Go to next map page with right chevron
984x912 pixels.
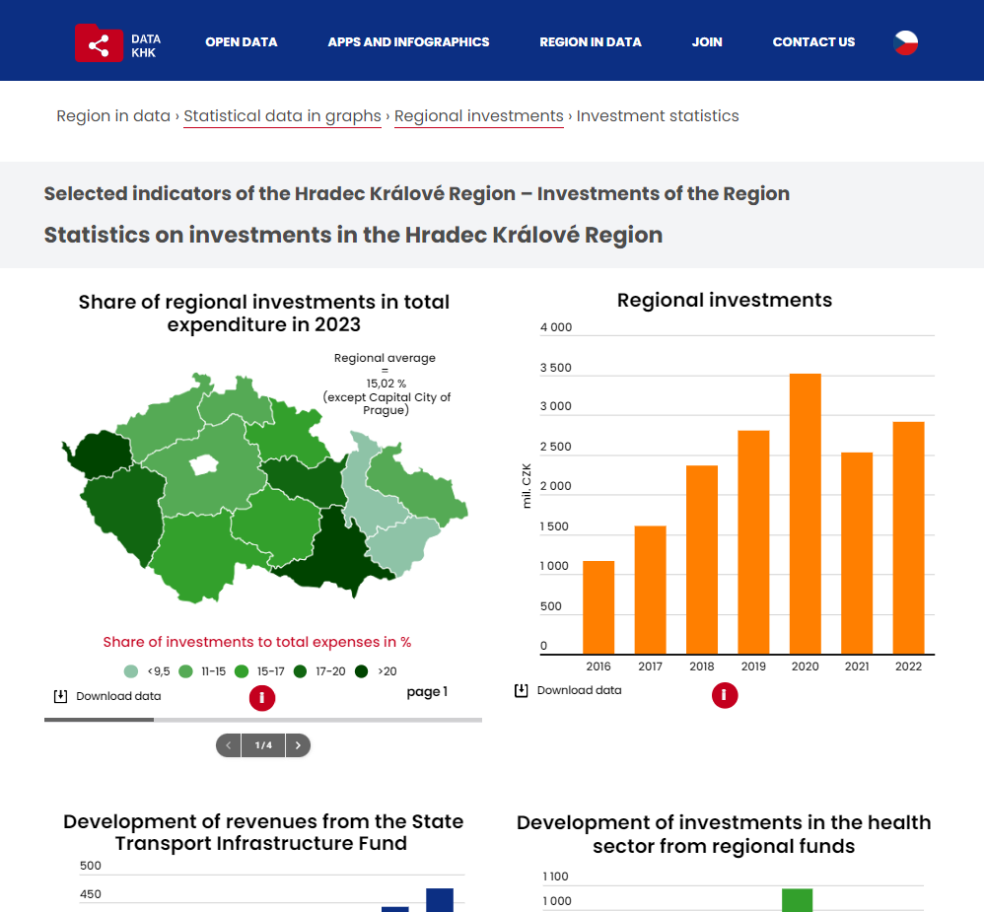(x=298, y=745)
